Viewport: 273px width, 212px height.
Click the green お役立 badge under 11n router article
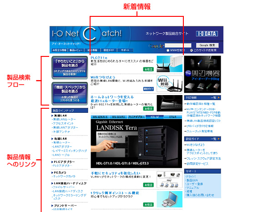tap(148, 109)
